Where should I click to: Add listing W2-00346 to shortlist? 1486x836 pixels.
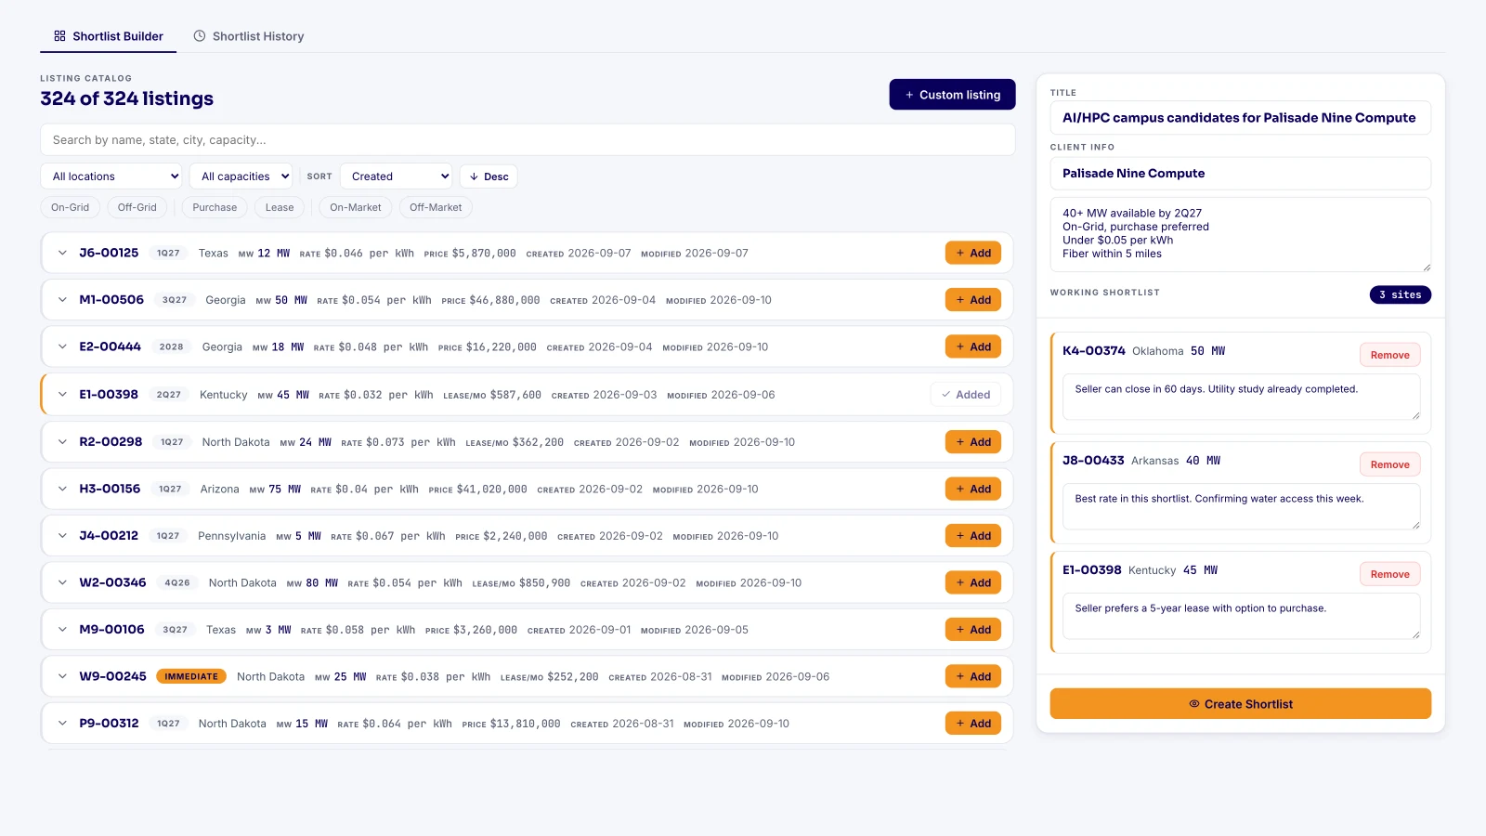[x=973, y=582]
